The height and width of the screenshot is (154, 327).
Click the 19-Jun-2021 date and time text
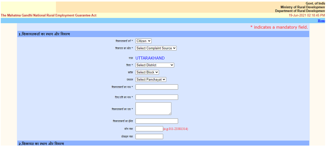point(307,15)
